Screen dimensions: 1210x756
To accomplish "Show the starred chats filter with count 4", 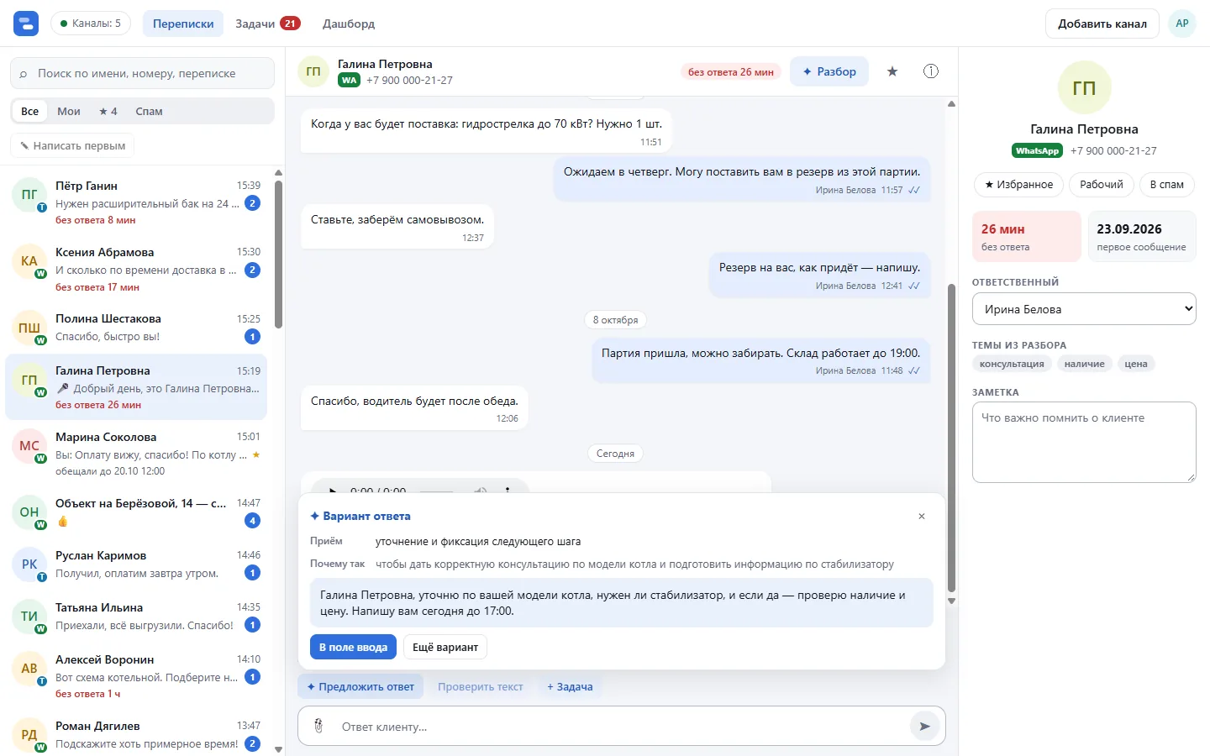I will (x=108, y=111).
